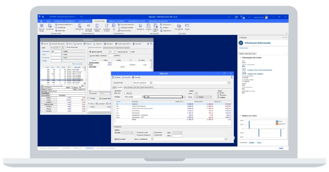Enable the Contas sem valor checkbox
Image resolution: width=329 pixels, height=172 pixels.
[136, 132]
